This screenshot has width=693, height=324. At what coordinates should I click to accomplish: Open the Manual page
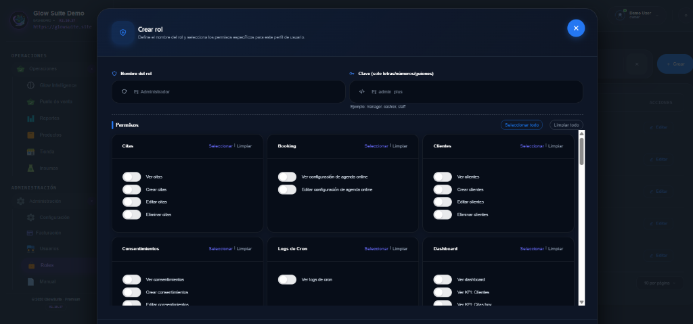(x=48, y=282)
